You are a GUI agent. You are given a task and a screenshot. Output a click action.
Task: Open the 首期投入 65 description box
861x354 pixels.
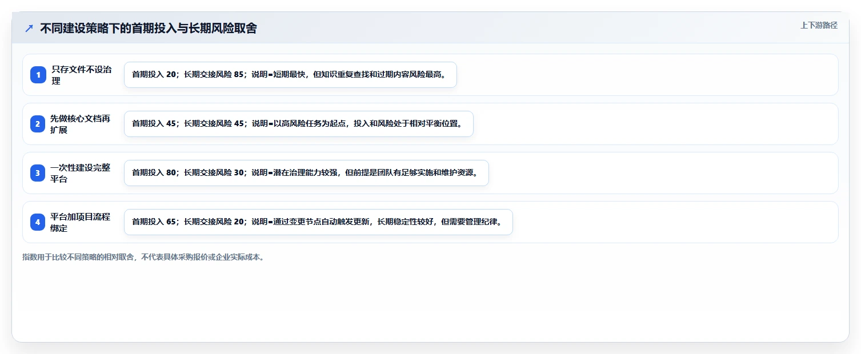[x=318, y=222]
